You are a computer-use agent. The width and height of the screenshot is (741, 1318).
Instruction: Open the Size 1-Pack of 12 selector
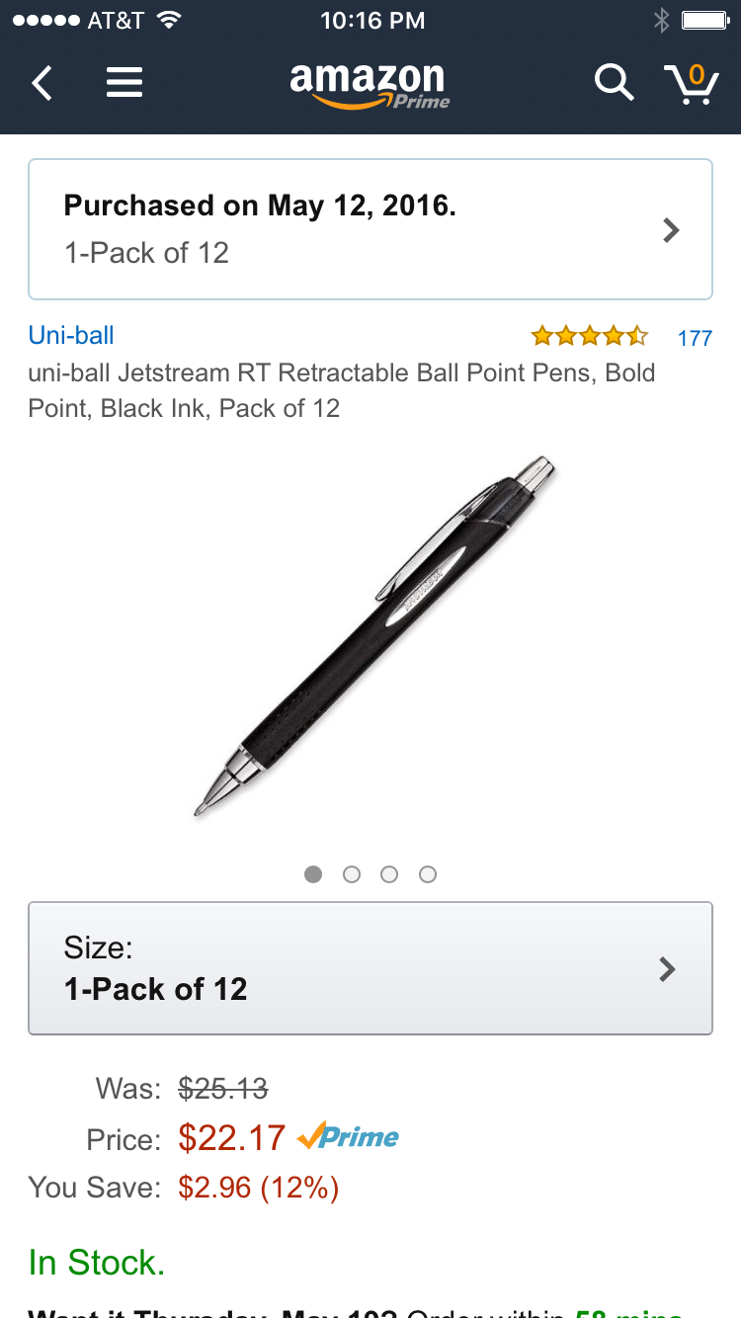pos(370,968)
